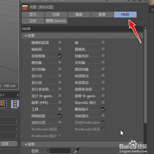
Task: Tick the 工具 checkbox
Action: tap(60, 109)
